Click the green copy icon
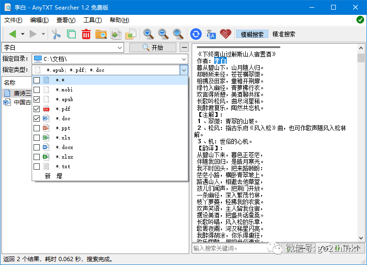 pyautogui.click(x=71, y=34)
